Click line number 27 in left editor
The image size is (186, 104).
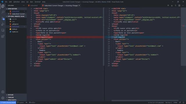(x=31, y=66)
